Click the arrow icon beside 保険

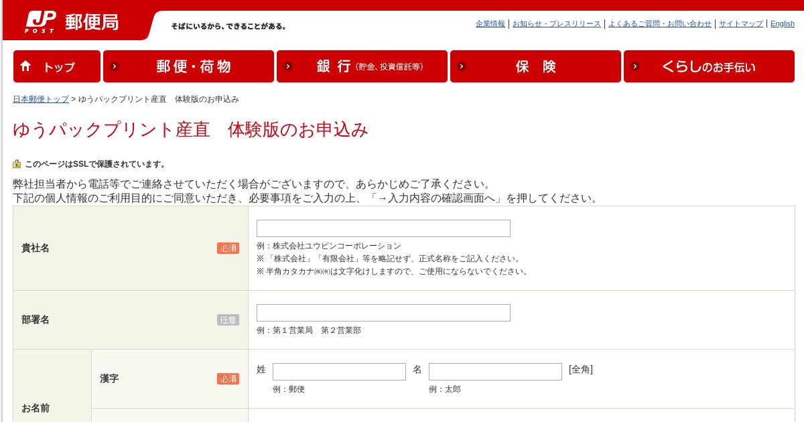tap(462, 66)
